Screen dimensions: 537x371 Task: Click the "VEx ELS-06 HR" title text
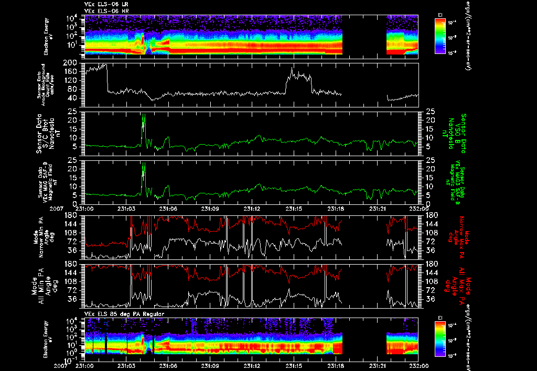pyautogui.click(x=106, y=12)
